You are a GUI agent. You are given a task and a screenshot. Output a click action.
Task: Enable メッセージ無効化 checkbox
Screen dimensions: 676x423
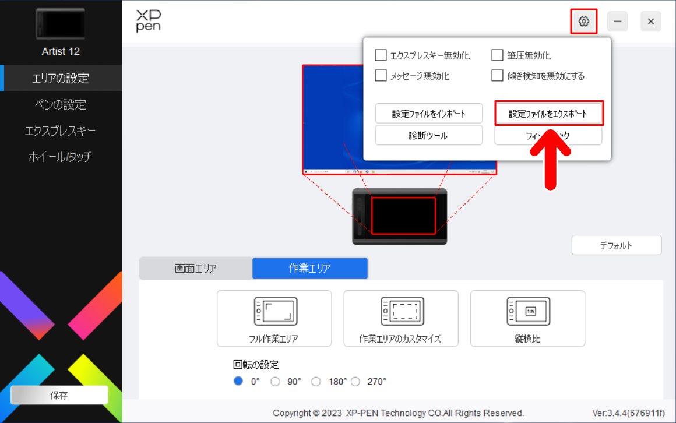pos(381,75)
